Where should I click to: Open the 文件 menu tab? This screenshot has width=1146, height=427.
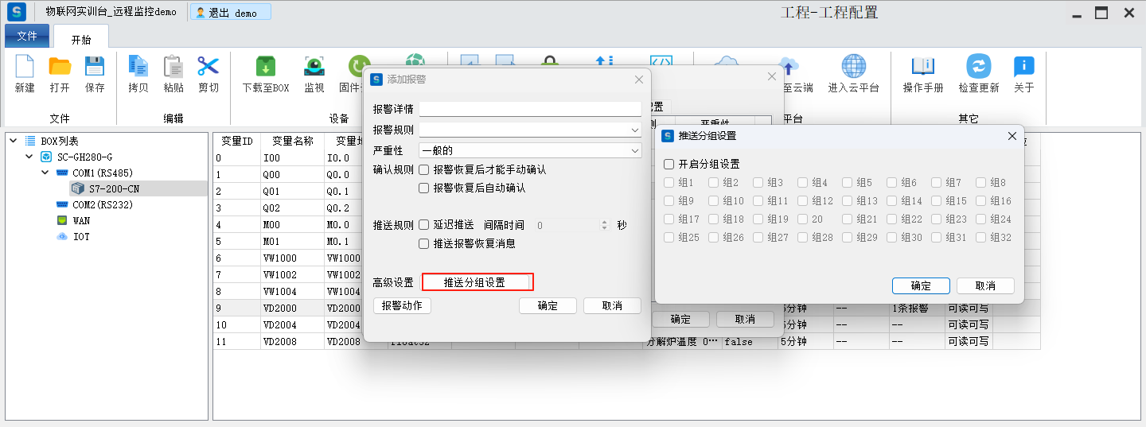pos(27,36)
